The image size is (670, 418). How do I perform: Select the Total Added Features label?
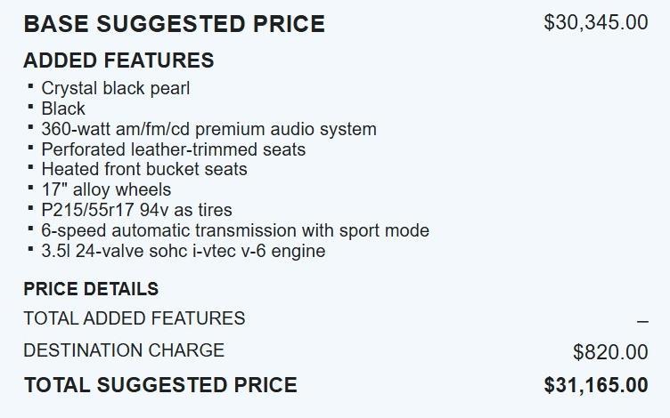(134, 318)
